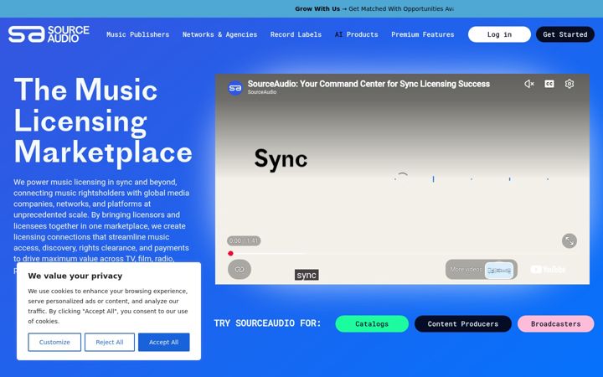
Task: Toggle closed captions on the video
Action: click(x=549, y=84)
